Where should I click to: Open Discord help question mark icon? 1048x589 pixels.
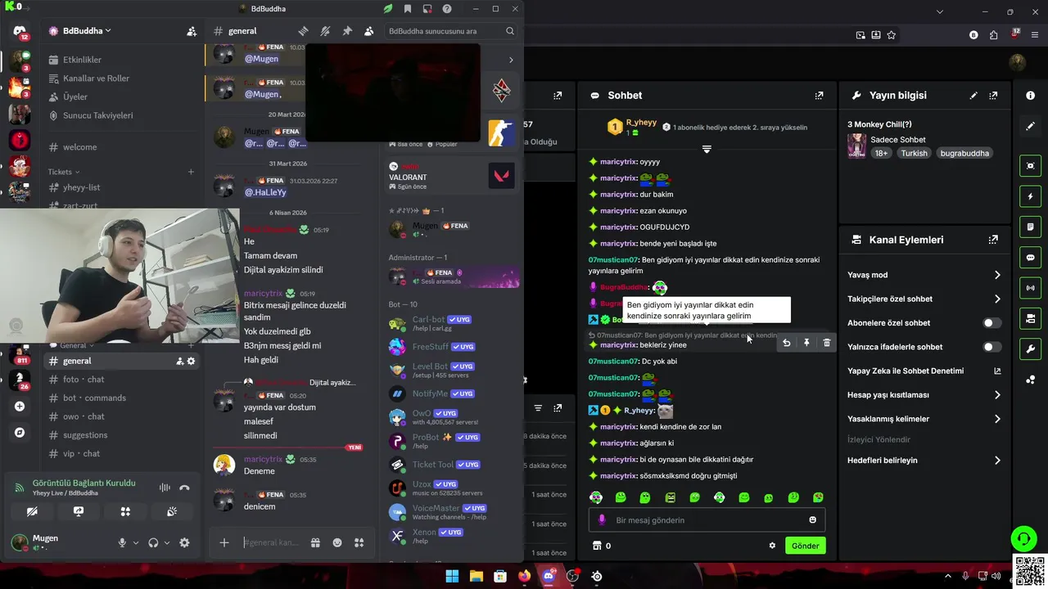447,9
